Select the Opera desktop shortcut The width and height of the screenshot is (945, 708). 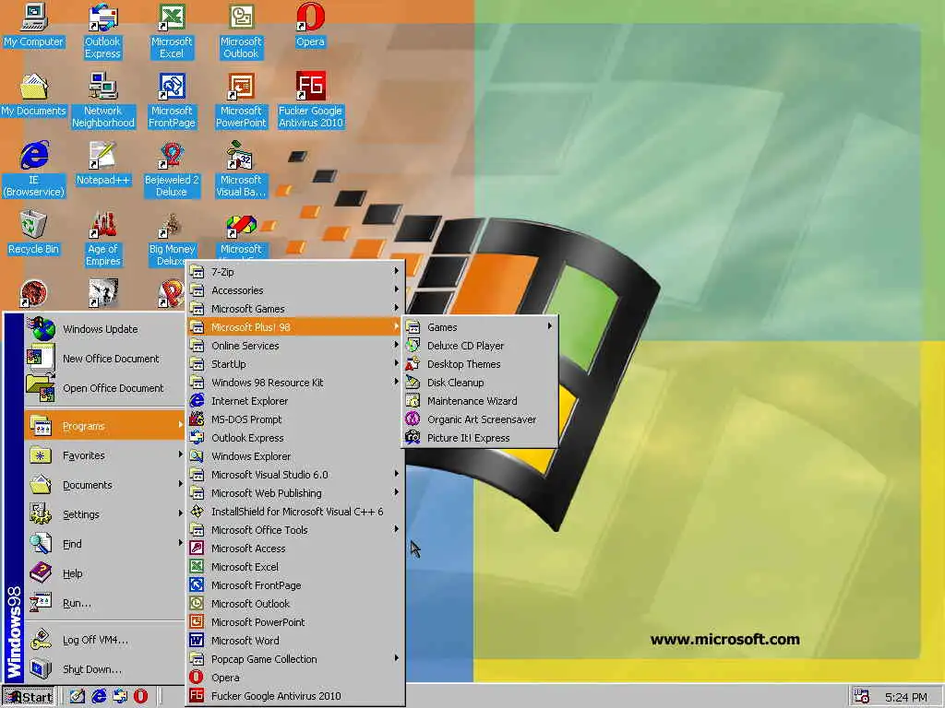(x=310, y=25)
